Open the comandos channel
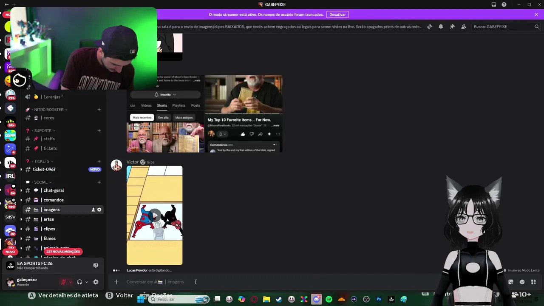 [x=64, y=200]
